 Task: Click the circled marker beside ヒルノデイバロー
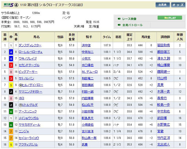(x=20, y=85)
